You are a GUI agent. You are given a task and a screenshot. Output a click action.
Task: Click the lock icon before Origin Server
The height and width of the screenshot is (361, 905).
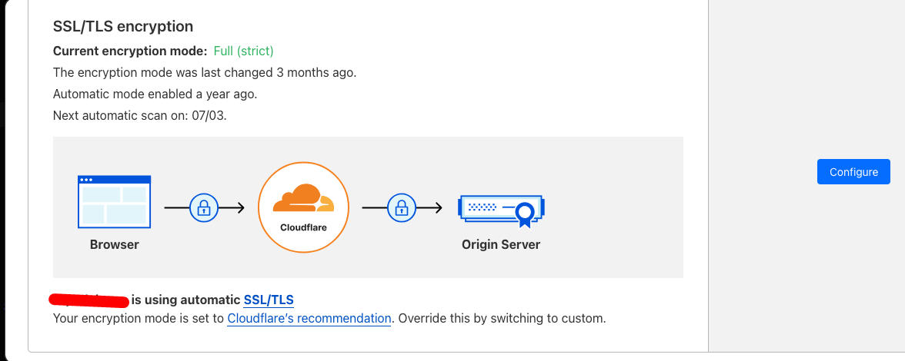point(401,207)
